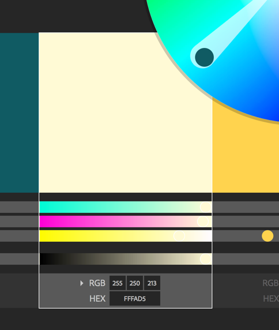This screenshot has height=330, width=279.
Task: Click the yellow slider handle
Action: pos(179,236)
